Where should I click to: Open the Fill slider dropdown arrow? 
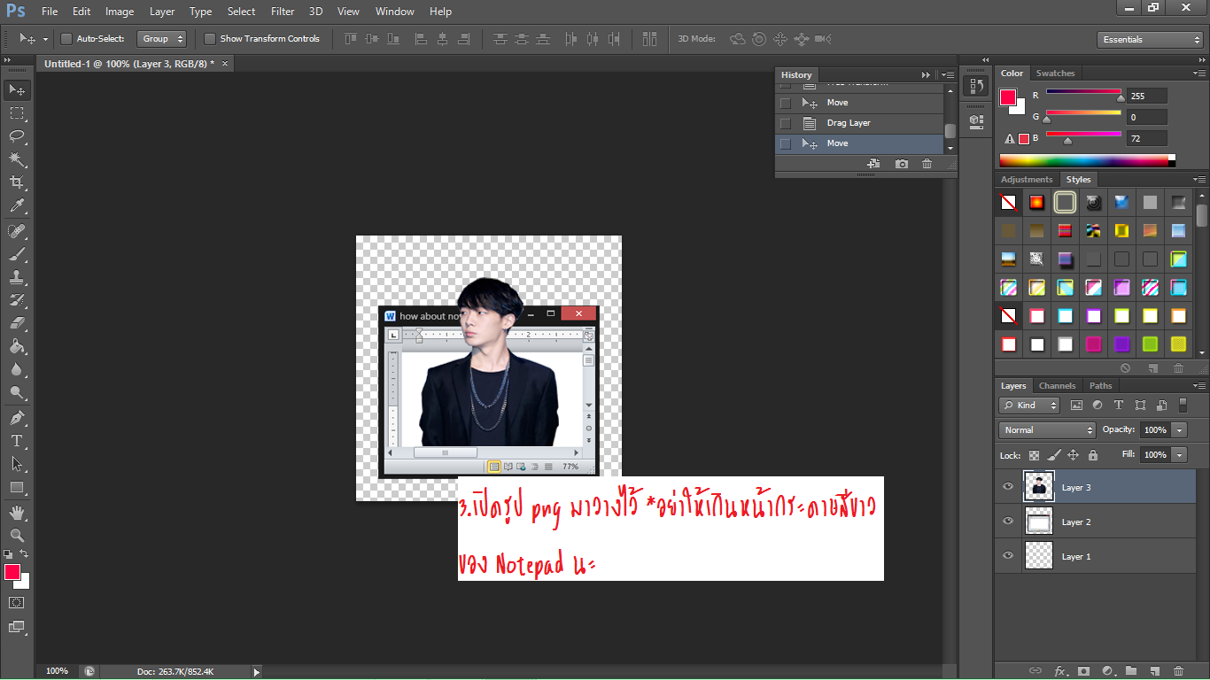pos(1179,455)
